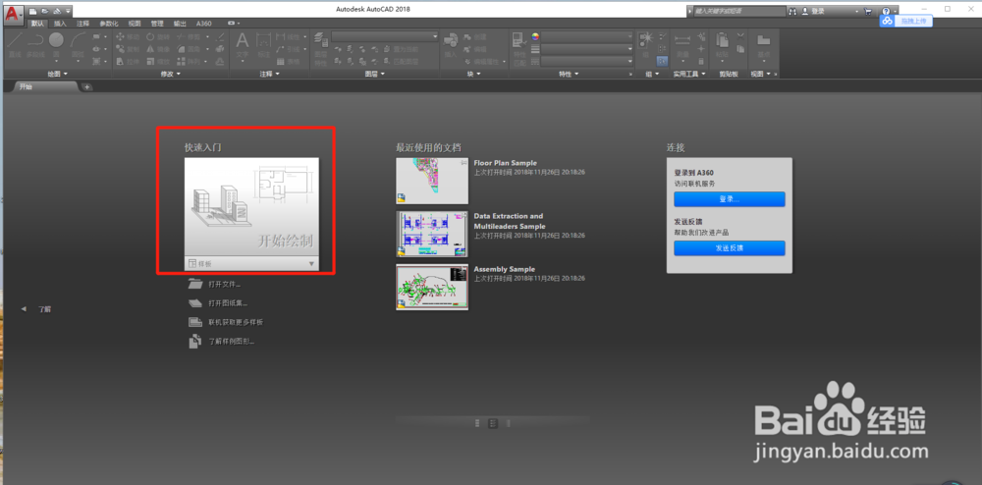
Task: Open the Autodesk App Store cart icon
Action: [867, 11]
